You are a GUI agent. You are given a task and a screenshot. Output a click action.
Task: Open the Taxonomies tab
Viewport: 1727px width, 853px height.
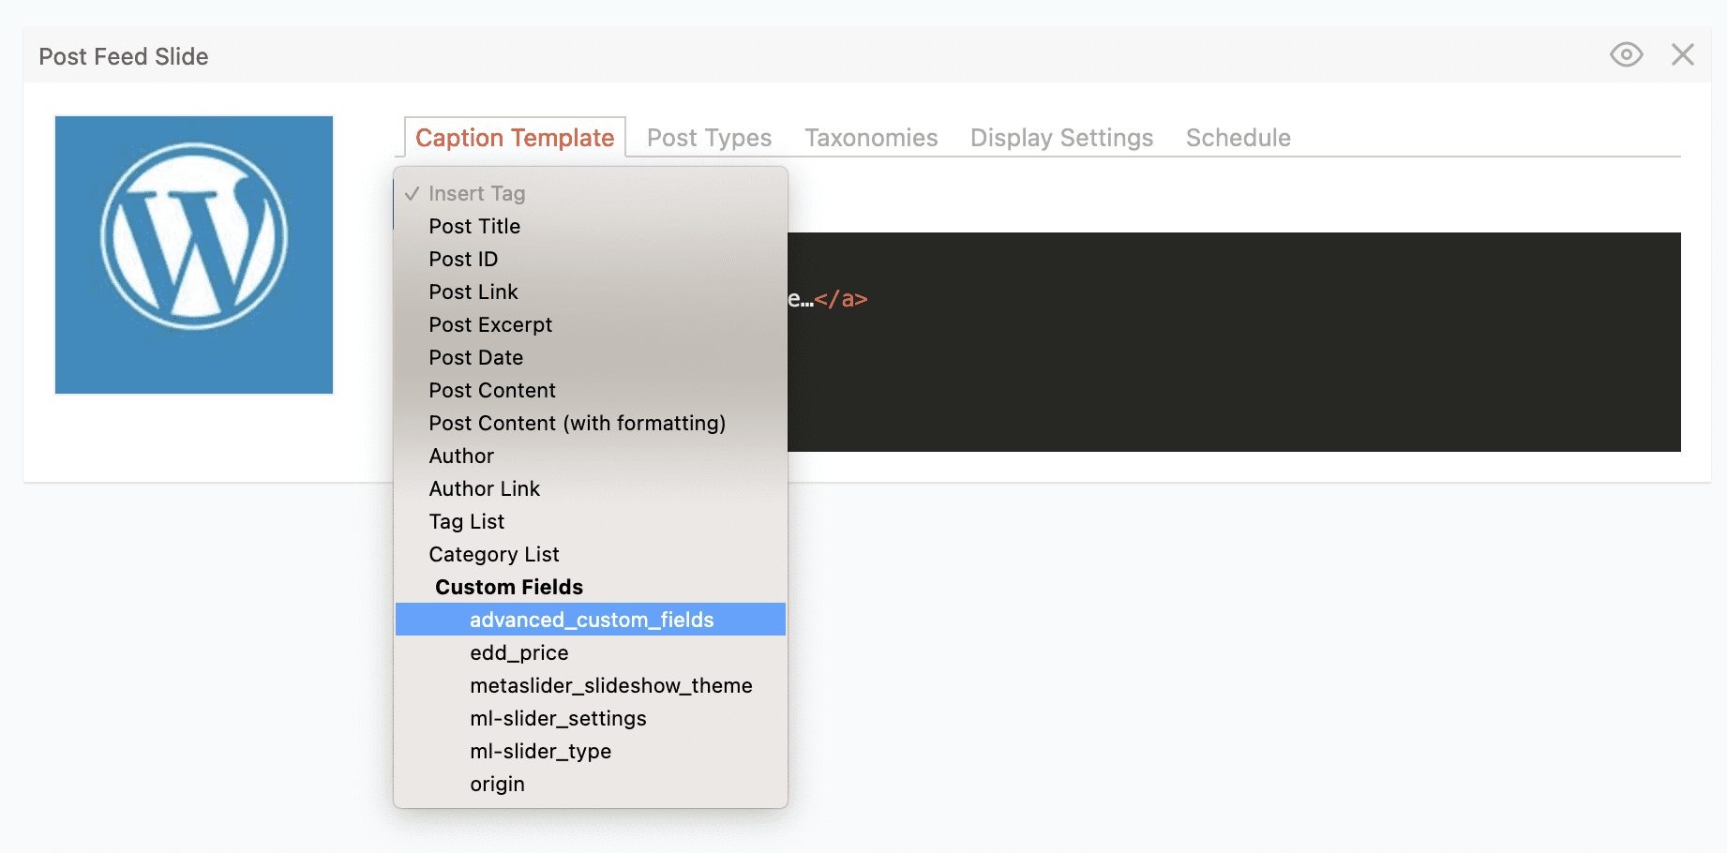tap(871, 137)
